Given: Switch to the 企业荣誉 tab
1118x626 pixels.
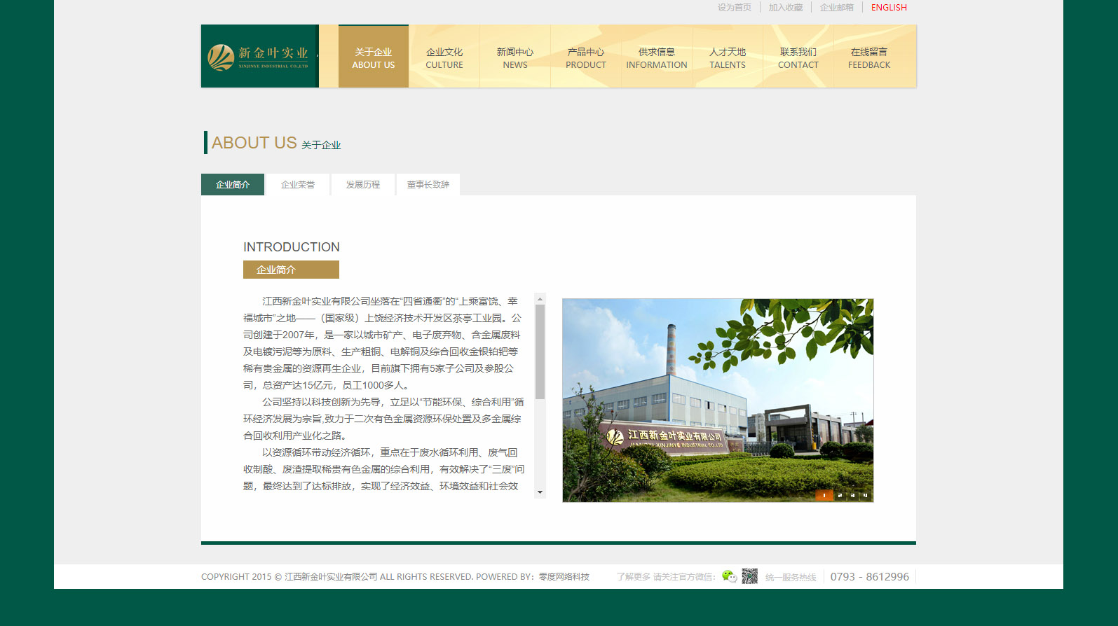Looking at the screenshot, I should coord(298,185).
